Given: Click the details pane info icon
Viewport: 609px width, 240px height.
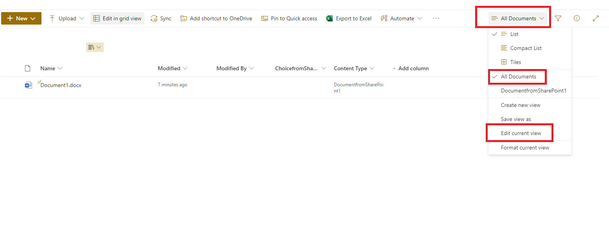Looking at the screenshot, I should pyautogui.click(x=577, y=18).
